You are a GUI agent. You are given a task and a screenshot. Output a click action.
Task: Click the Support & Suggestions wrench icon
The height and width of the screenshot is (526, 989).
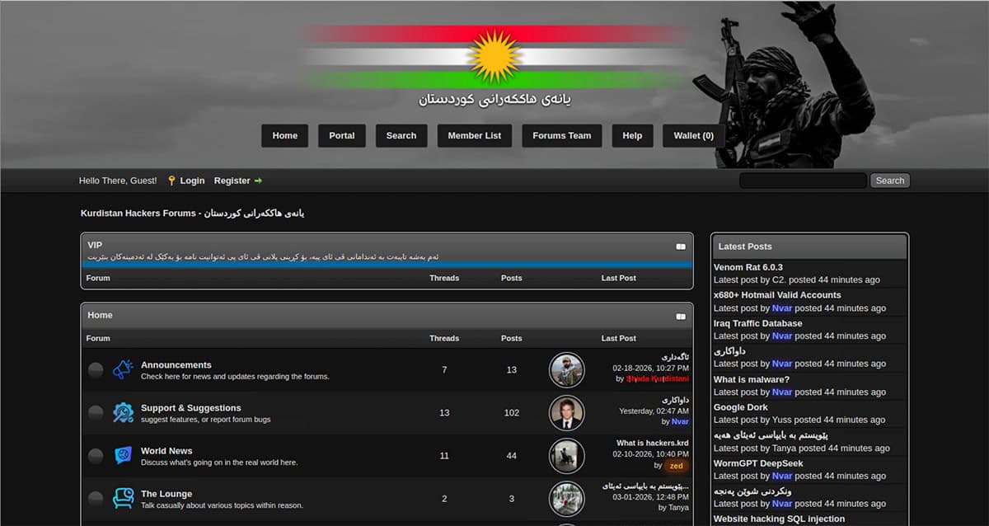pyautogui.click(x=124, y=412)
